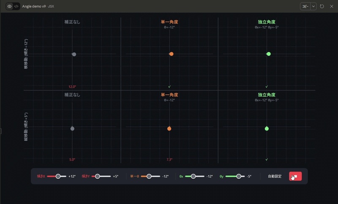Screen dimensions: 338x204
Task: Move the green θx slider handle
Action: 193,176
